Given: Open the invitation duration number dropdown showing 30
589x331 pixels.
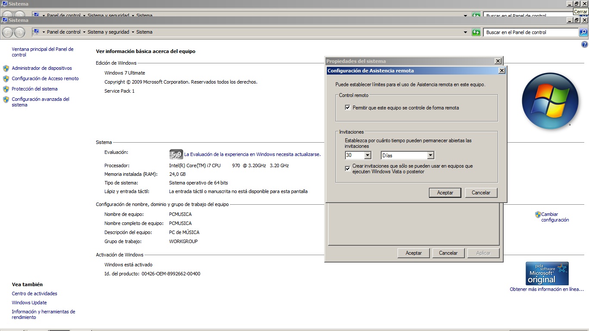Looking at the screenshot, I should 368,155.
